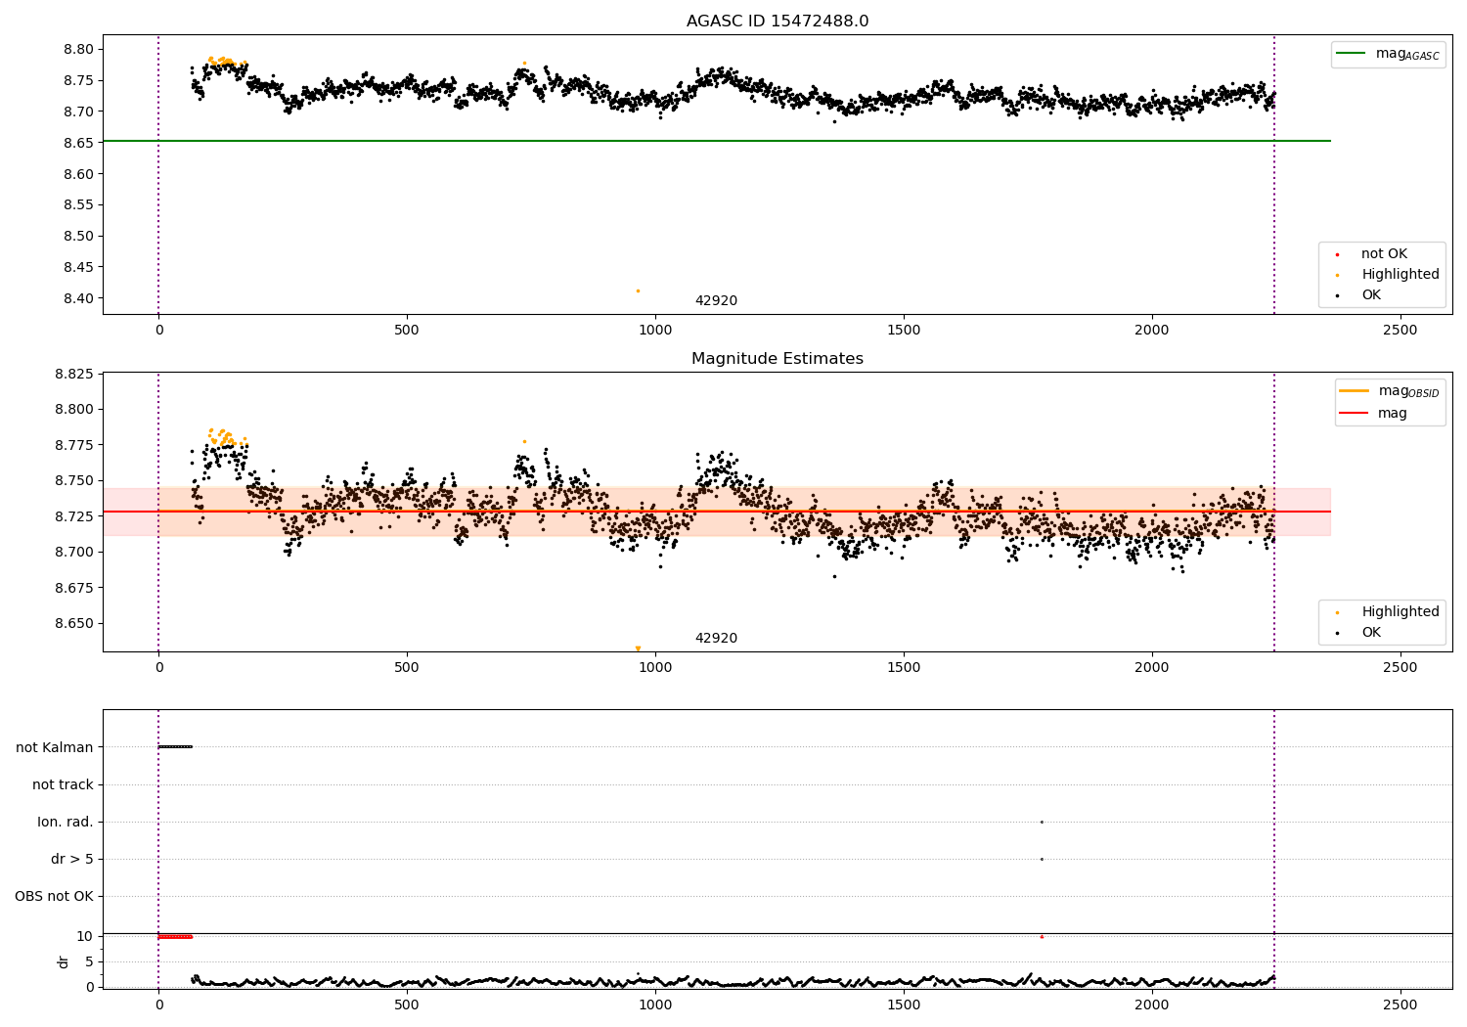Image resolution: width=1467 pixels, height=1027 pixels.
Task: Click the 42920 label in the top plot
Action: pyautogui.click(x=716, y=301)
